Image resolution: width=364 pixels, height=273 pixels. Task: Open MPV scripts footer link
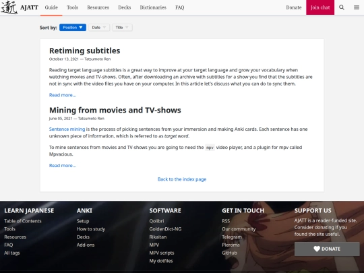pyautogui.click(x=162, y=253)
